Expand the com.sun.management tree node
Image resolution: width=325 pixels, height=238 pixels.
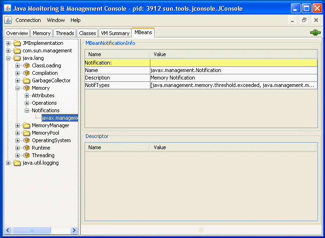coord(8,50)
